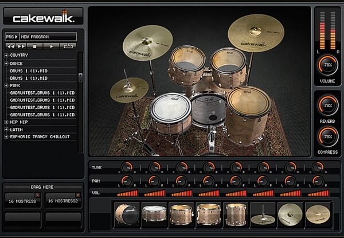Screen dimensions: 344x238
Task: Click the 16 NOSTRESS2 pattern pad
Action: coord(63,201)
